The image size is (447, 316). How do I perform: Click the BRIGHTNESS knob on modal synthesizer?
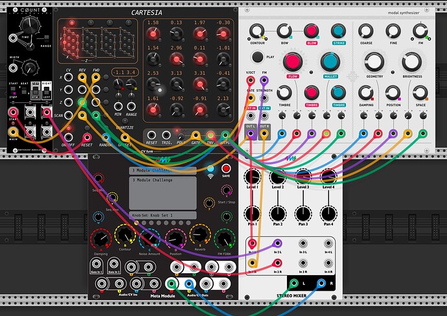(409, 62)
